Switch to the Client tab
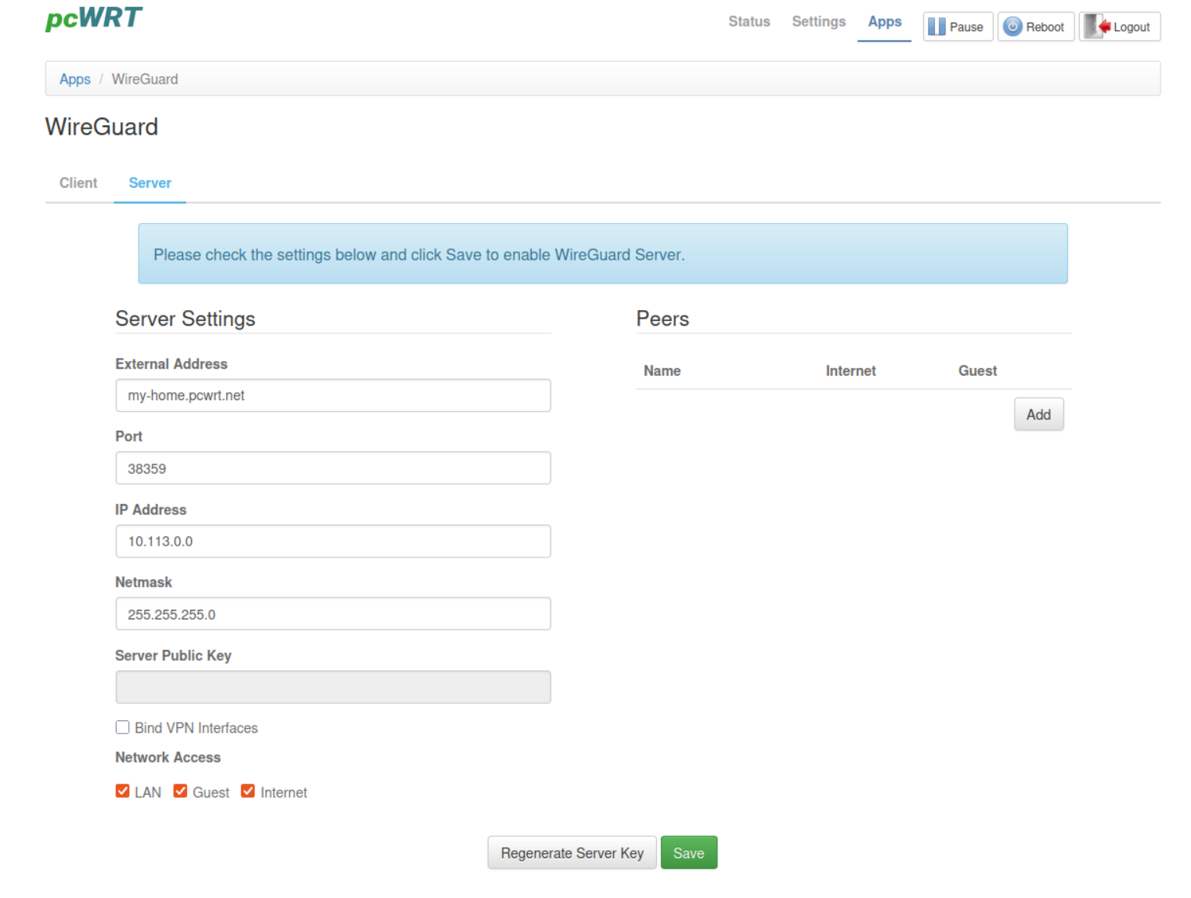Viewport: 1191px width, 898px height. coord(78,183)
